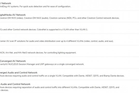Select the Shure single VLAN description
139x93 pixels.
coord(62,76)
